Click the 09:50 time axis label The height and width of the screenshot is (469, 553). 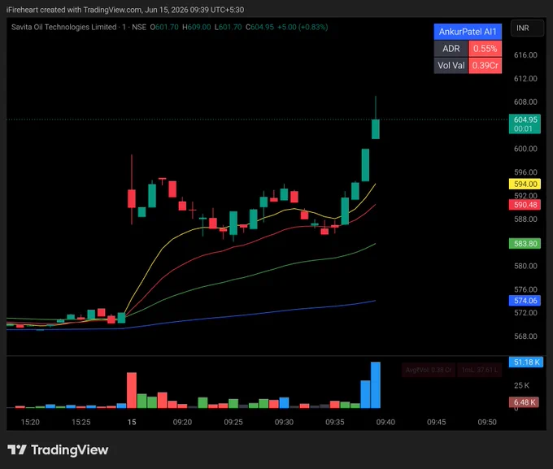[487, 422]
